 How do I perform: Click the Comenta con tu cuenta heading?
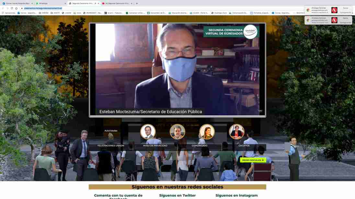(x=118, y=196)
